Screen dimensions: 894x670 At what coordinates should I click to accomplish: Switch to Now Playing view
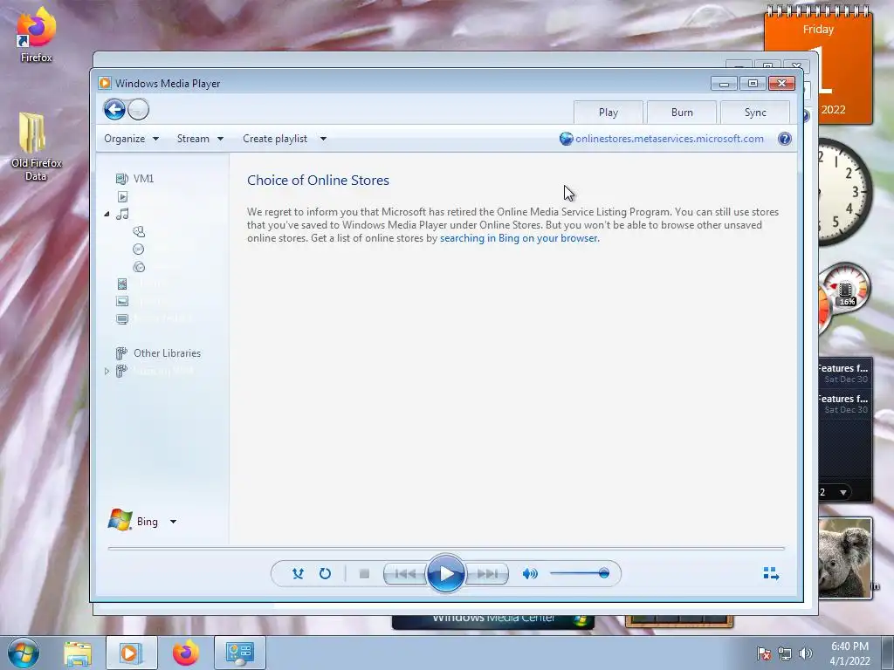[771, 573]
